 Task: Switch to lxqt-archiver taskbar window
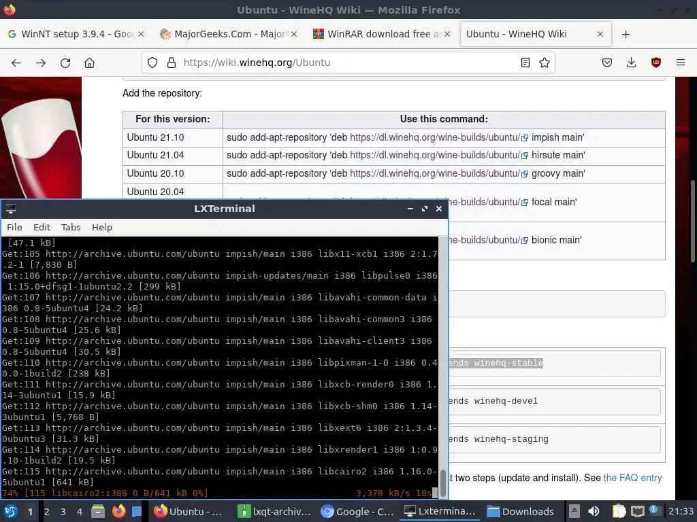(x=274, y=511)
